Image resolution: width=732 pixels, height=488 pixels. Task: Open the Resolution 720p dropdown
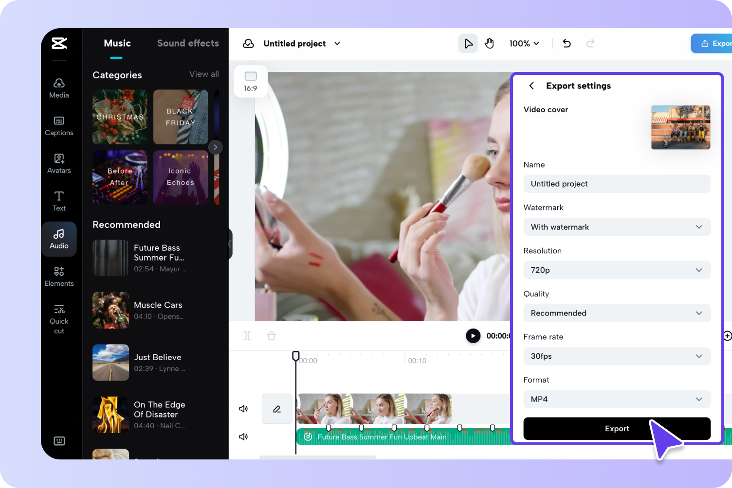pyautogui.click(x=617, y=270)
